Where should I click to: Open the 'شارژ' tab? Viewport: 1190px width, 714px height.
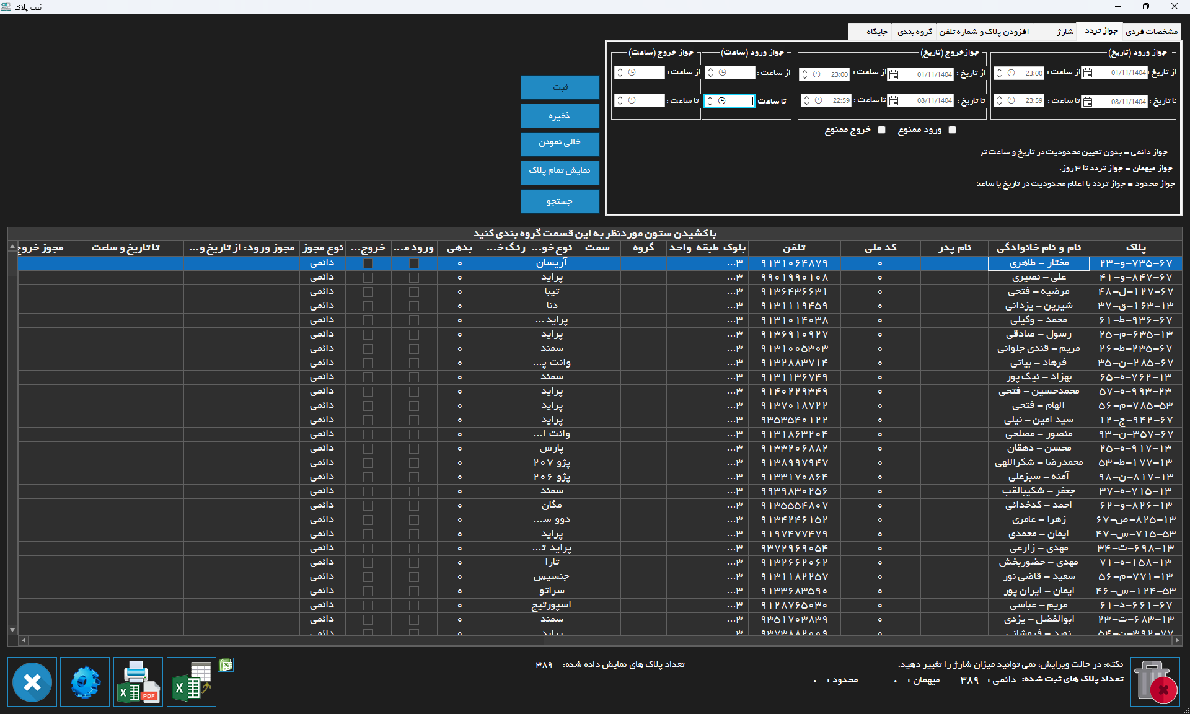tap(1065, 32)
